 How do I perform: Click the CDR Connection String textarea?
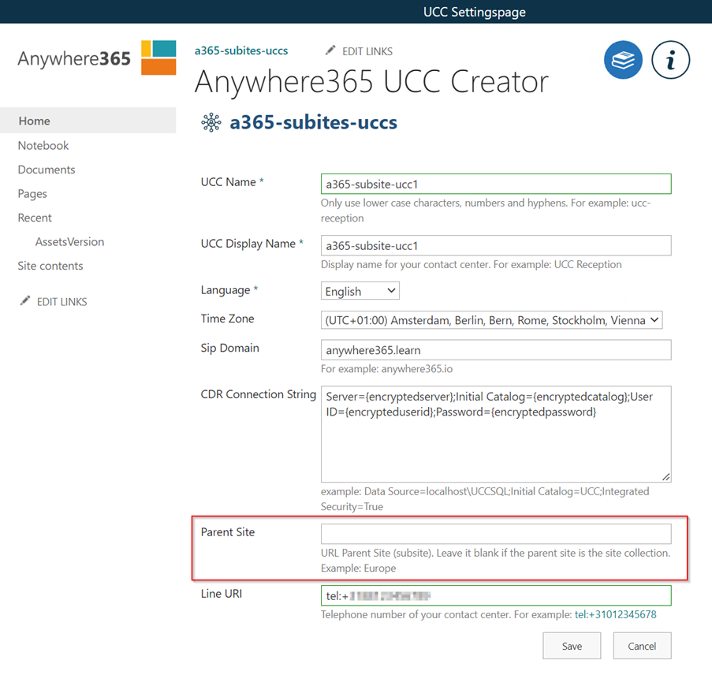tap(495, 434)
